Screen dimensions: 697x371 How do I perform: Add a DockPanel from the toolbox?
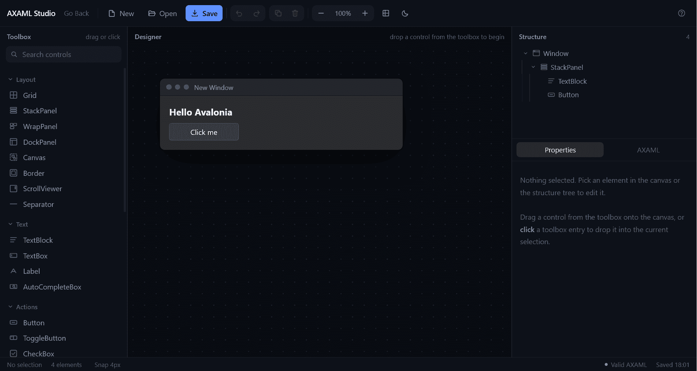(64, 142)
